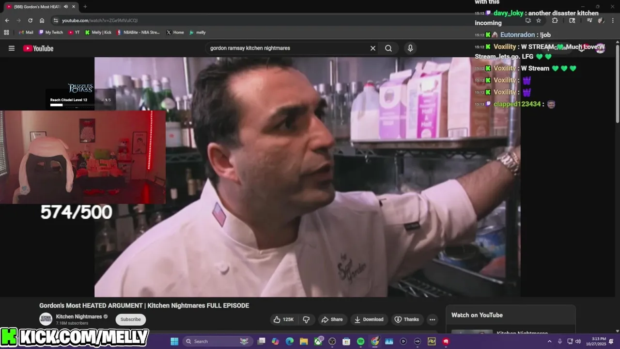Open the browser home page icon
The image size is (620, 349).
(42, 20)
